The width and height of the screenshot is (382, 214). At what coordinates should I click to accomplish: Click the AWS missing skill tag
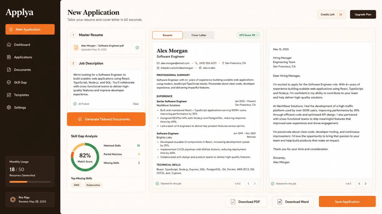click(x=76, y=185)
